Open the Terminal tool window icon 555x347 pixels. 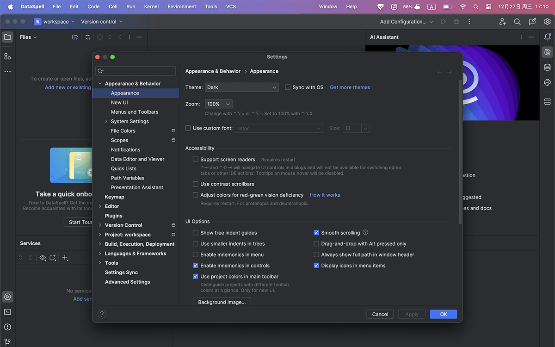tap(7, 312)
